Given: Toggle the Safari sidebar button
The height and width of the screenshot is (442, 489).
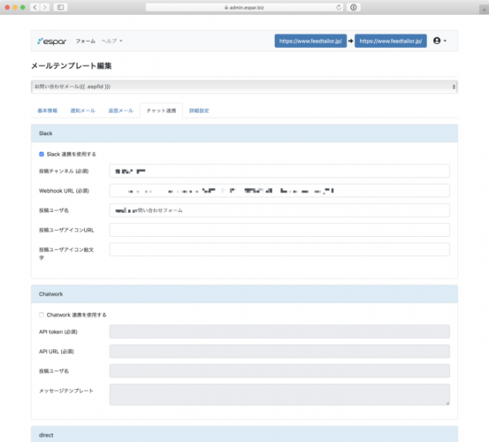Looking at the screenshot, I should coord(60,7).
